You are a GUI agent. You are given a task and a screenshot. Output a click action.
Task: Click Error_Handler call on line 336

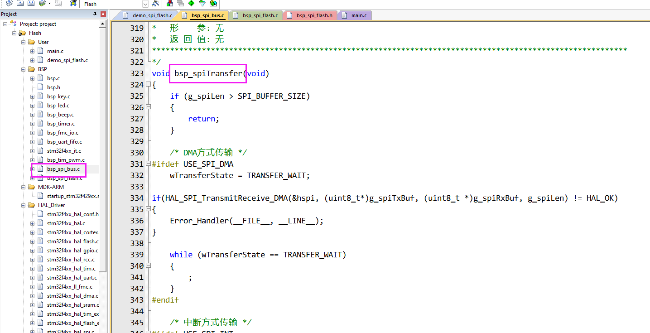click(x=199, y=221)
